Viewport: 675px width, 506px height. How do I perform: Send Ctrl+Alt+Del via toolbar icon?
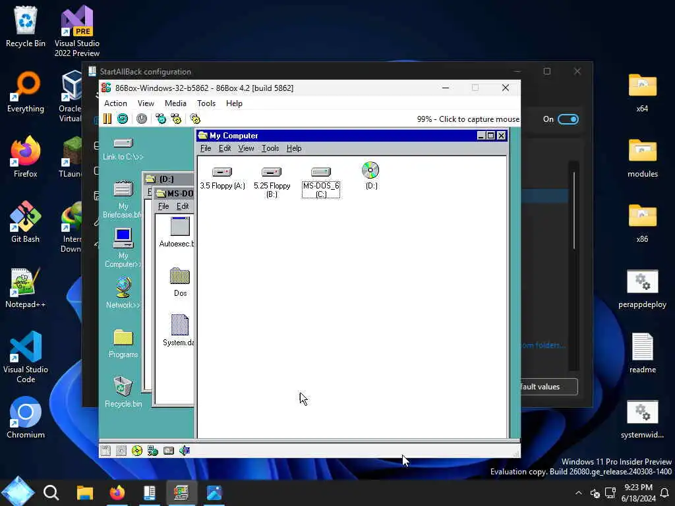click(x=161, y=119)
